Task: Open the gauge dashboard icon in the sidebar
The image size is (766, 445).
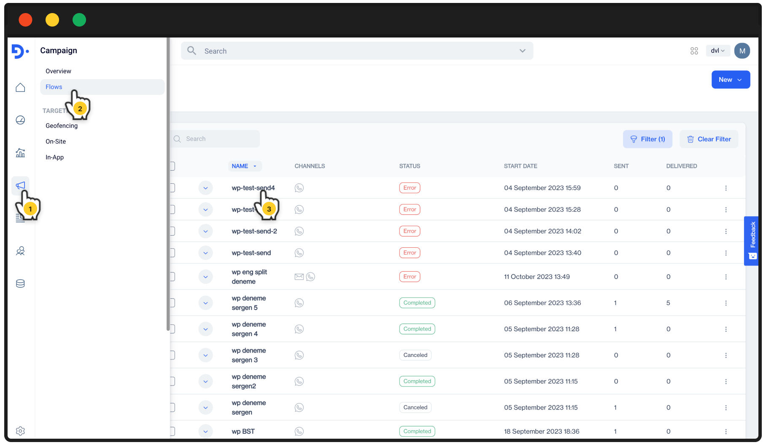Action: click(20, 120)
